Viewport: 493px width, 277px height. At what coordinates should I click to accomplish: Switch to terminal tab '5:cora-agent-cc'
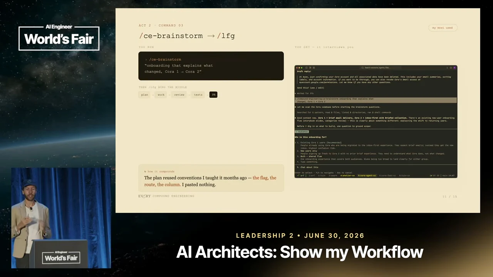pyautogui.click(x=367, y=175)
